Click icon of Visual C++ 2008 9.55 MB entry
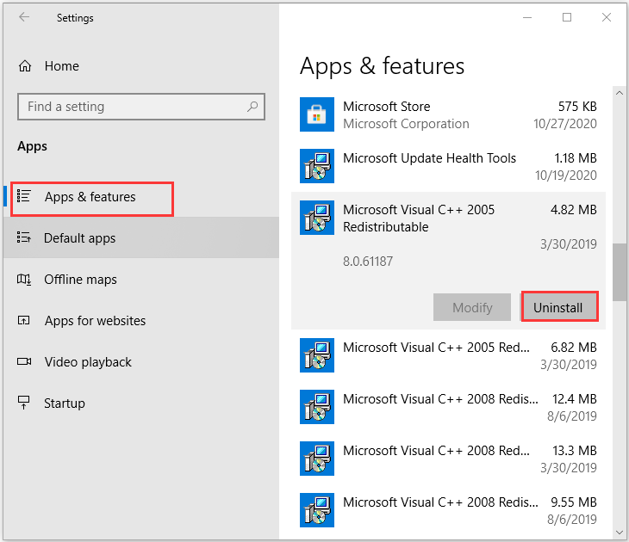The height and width of the screenshot is (542, 629). tap(317, 510)
